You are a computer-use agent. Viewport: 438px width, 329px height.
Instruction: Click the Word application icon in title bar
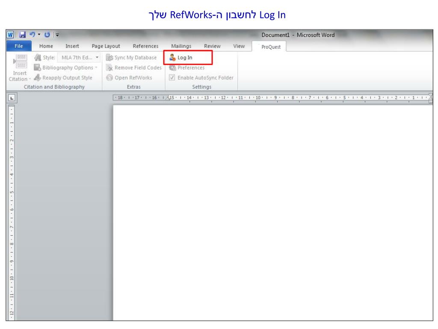pos(10,35)
